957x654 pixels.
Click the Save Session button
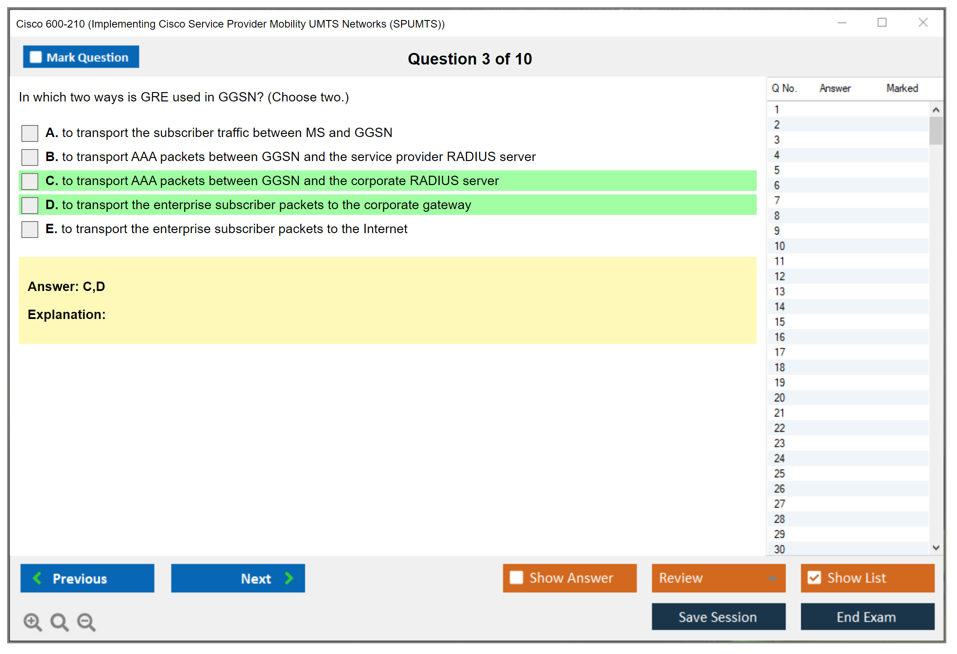coord(718,617)
